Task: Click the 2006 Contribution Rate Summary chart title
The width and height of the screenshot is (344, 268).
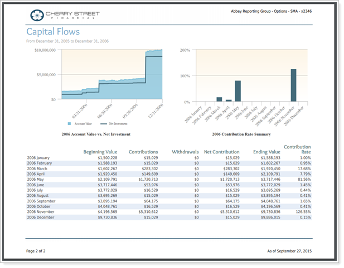Action: (241, 135)
